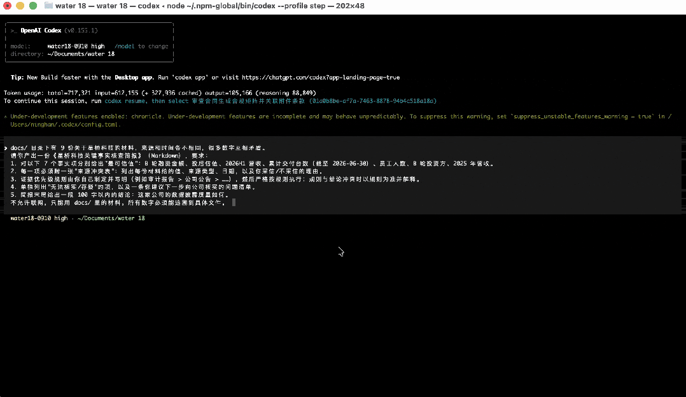Click the version label (v0.133.1)
Screen dimensions: 686x397
click(x=81, y=31)
